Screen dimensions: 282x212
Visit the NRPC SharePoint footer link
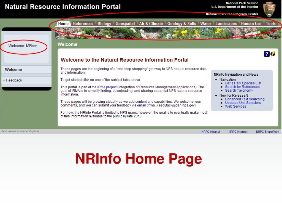click(x=268, y=132)
